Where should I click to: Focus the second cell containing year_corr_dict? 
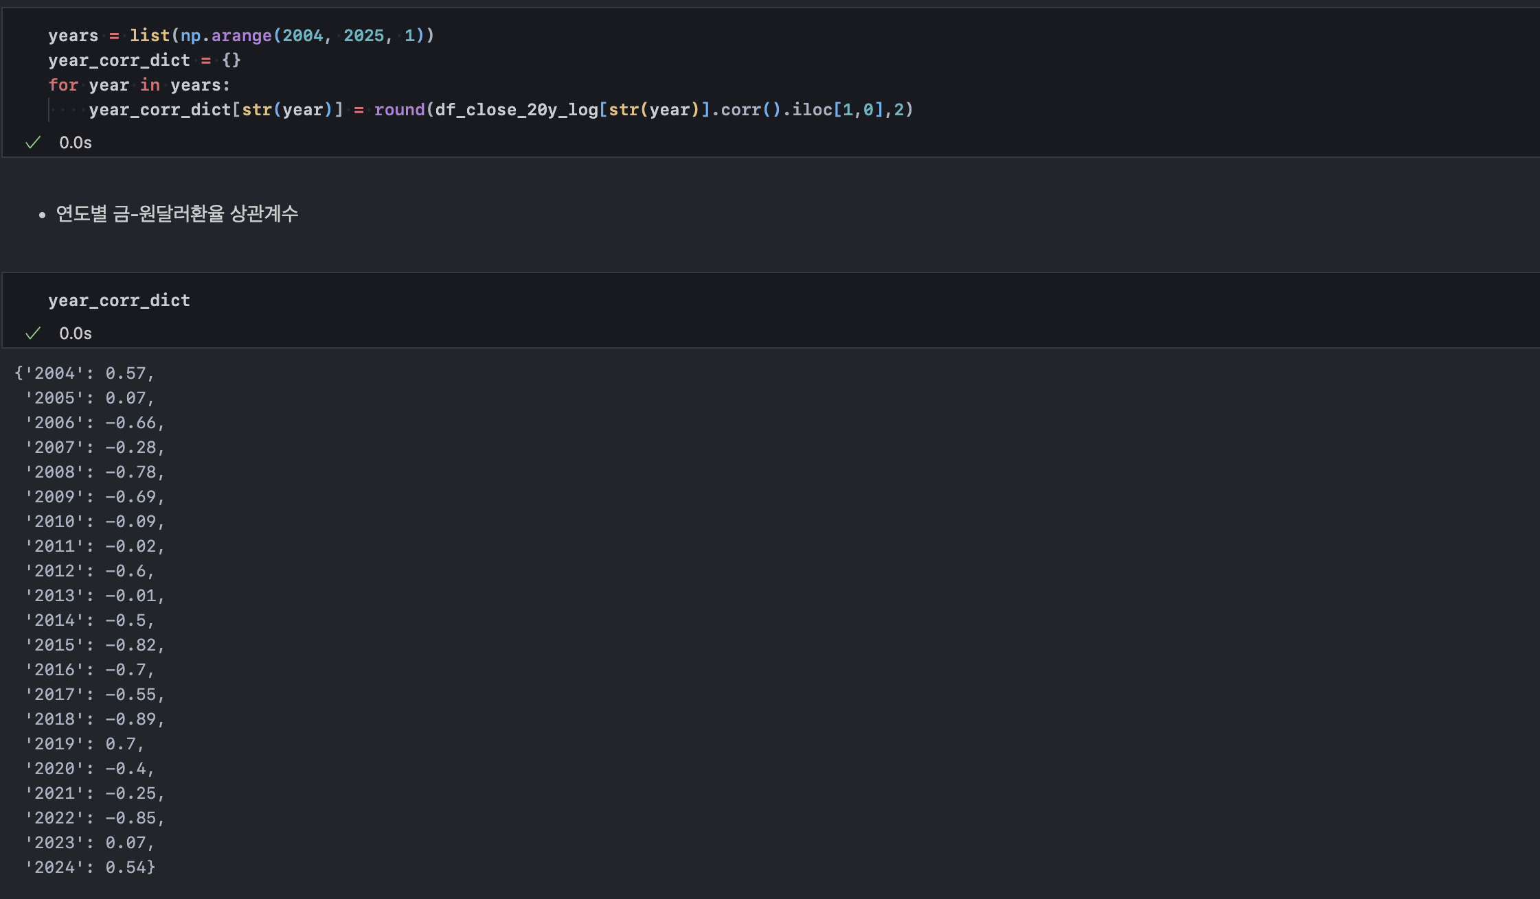tap(119, 301)
